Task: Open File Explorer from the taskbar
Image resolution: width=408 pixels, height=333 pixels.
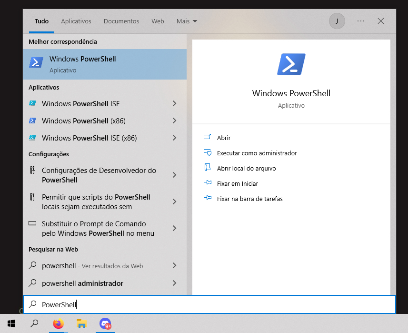Action: click(82, 323)
